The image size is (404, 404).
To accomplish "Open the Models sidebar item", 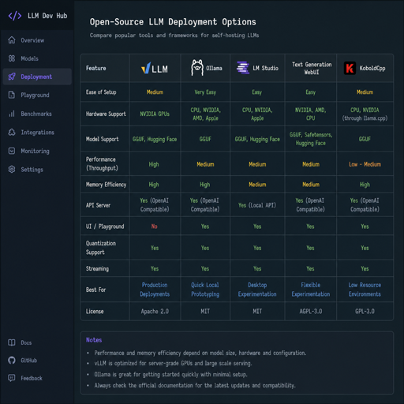I will [x=37, y=58].
